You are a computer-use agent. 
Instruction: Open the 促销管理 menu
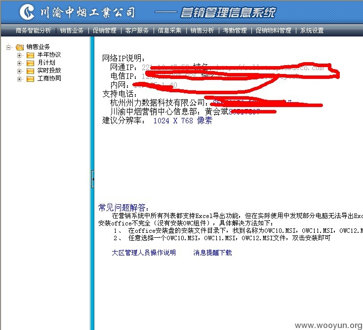(104, 30)
